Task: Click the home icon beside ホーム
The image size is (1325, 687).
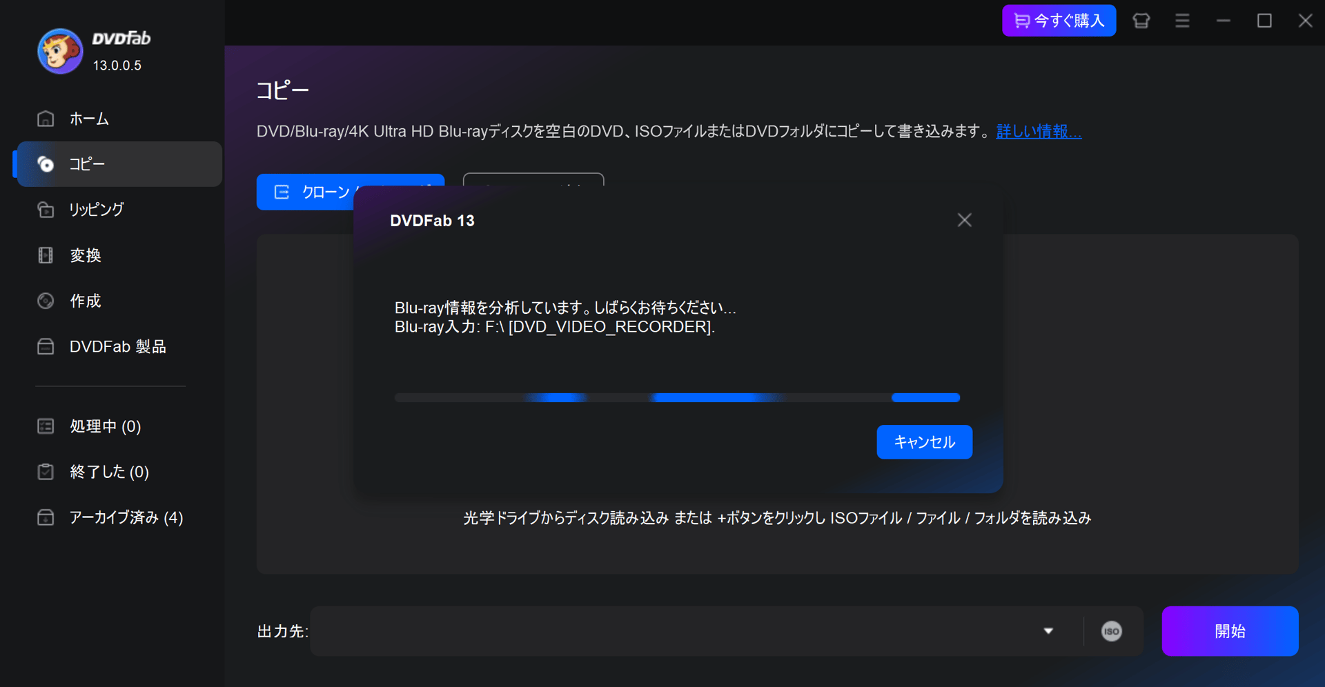Action: [x=46, y=119]
